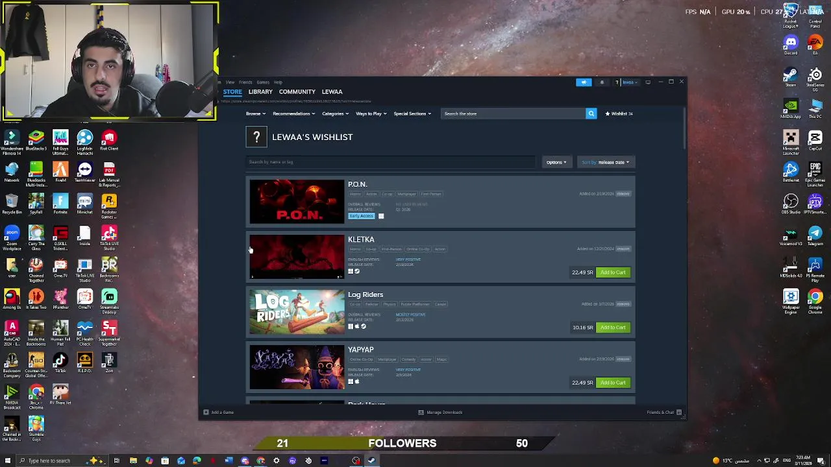Open LEWAA account dropdown in title bar
Viewport: 831px width, 467px height.
(629, 82)
